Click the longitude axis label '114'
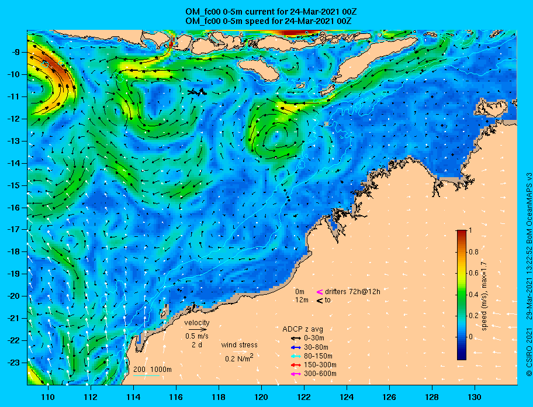 pyautogui.click(x=133, y=397)
